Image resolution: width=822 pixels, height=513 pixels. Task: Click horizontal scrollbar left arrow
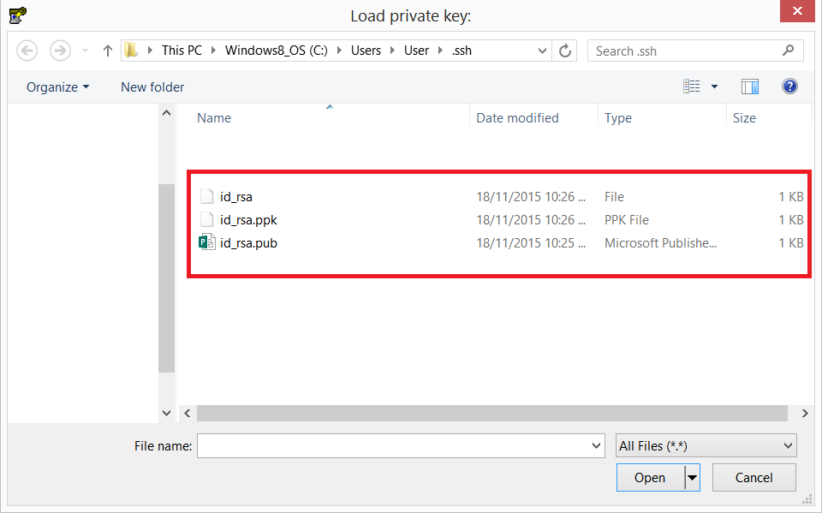188,414
